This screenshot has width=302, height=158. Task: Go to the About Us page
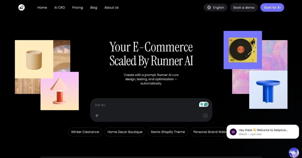pyautogui.click(x=111, y=8)
